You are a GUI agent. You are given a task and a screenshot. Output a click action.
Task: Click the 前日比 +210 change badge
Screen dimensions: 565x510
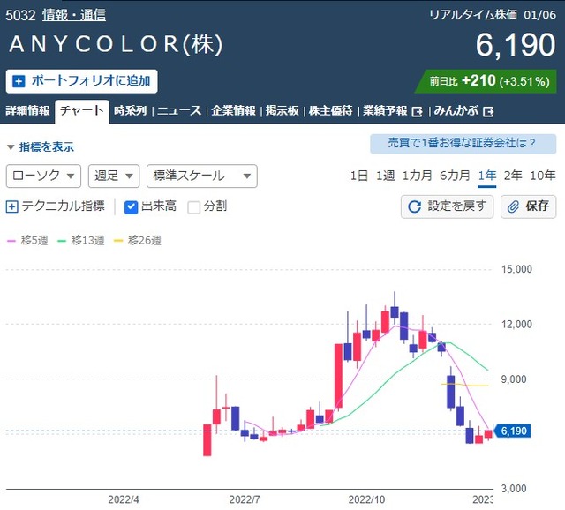click(x=486, y=81)
